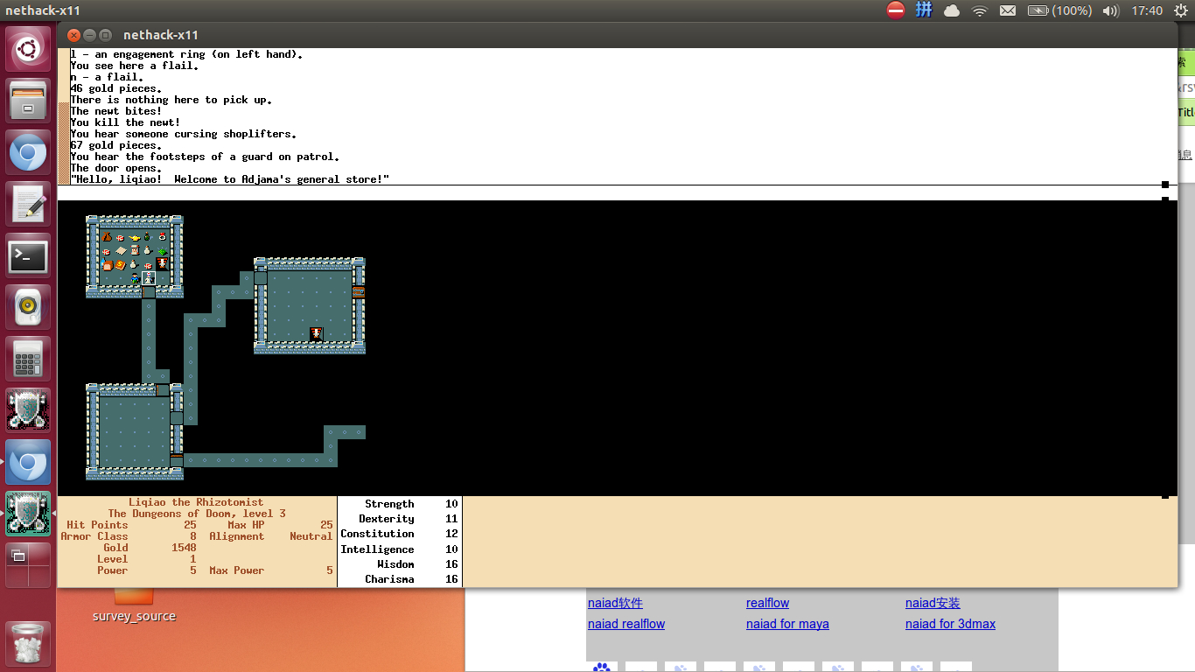Image resolution: width=1195 pixels, height=672 pixels.
Task: Click the Constitution stat row
Action: [x=400, y=534]
